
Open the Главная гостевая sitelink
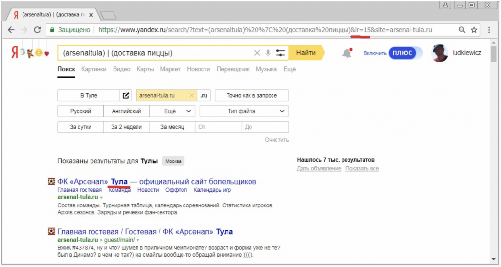click(80, 190)
